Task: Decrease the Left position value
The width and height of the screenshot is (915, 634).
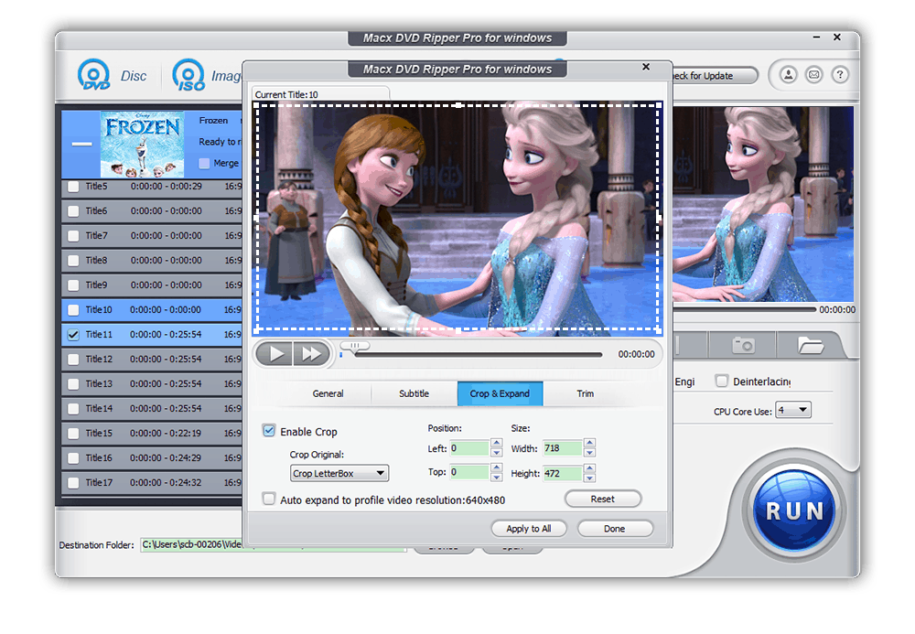Action: tap(497, 453)
